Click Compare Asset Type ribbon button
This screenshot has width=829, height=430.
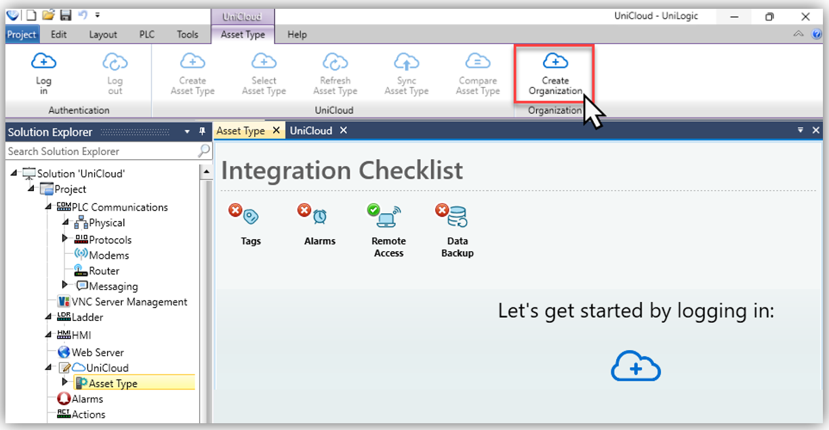click(x=478, y=74)
